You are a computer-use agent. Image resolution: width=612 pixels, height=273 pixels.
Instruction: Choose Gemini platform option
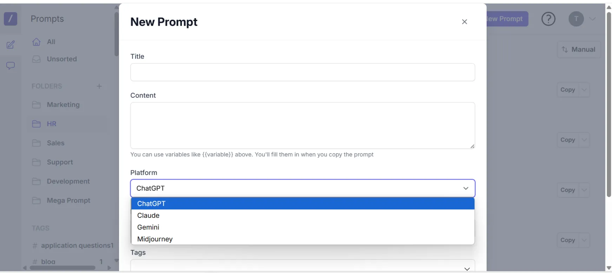click(x=149, y=227)
